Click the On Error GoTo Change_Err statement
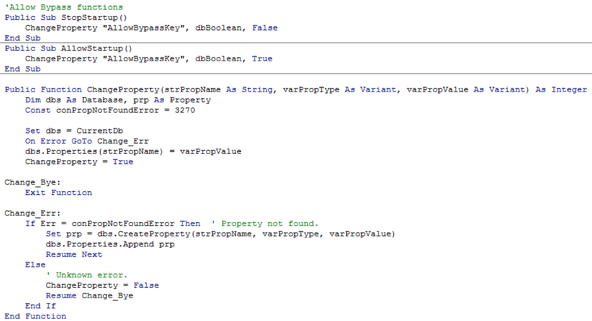This screenshot has height=321, width=592. (x=87, y=141)
